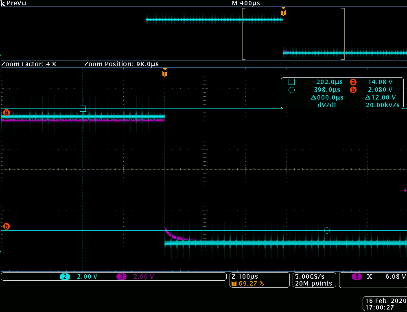Click trigger source channel 3 badge

[x=357, y=277]
